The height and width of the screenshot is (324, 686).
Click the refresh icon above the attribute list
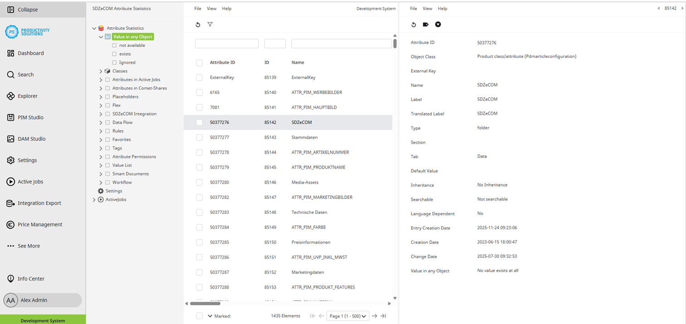[198, 24]
